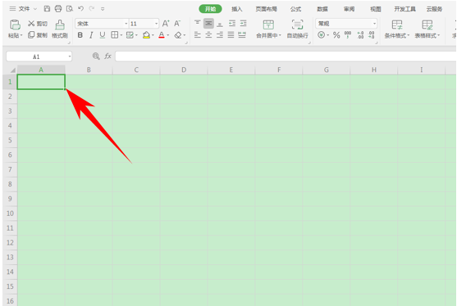Select the 格式刷 format painter
This screenshot has width=457, height=306.
click(60, 29)
